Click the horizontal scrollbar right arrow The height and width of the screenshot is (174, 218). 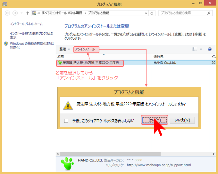214,154
